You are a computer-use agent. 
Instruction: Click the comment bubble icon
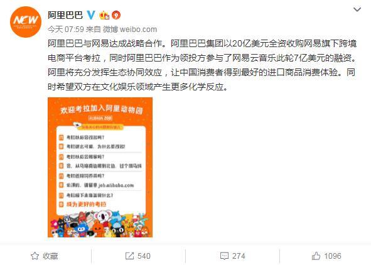[x=224, y=256]
